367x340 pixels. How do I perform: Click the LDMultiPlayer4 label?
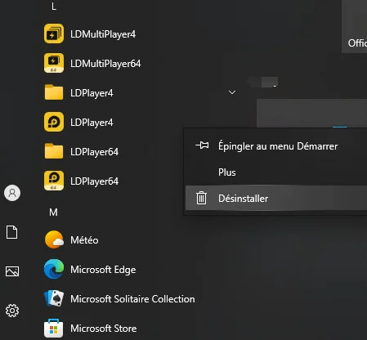[103, 34]
